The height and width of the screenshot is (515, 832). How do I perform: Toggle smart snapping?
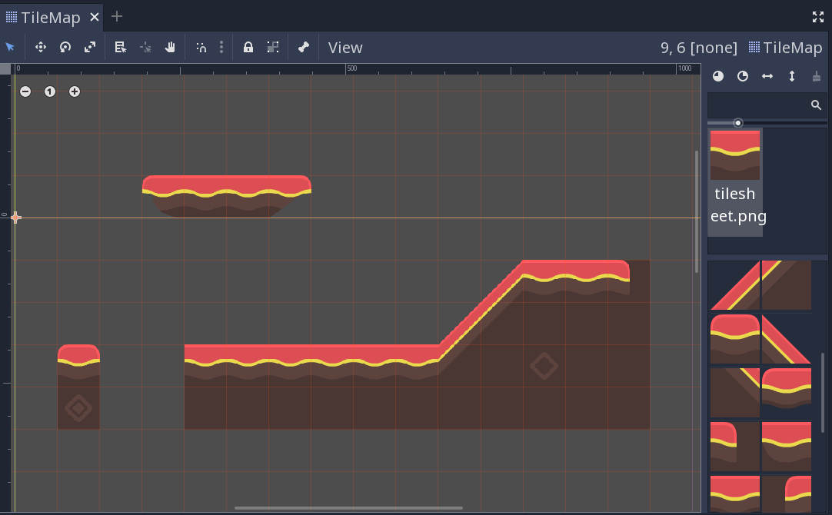coord(201,47)
